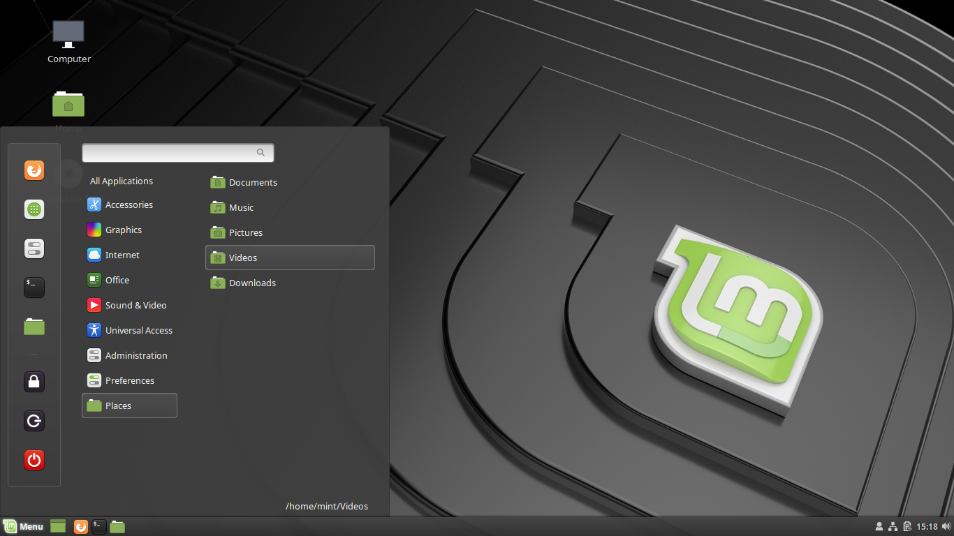Image resolution: width=954 pixels, height=536 pixels.
Task: Open the power manager tray icon
Action: (907, 526)
